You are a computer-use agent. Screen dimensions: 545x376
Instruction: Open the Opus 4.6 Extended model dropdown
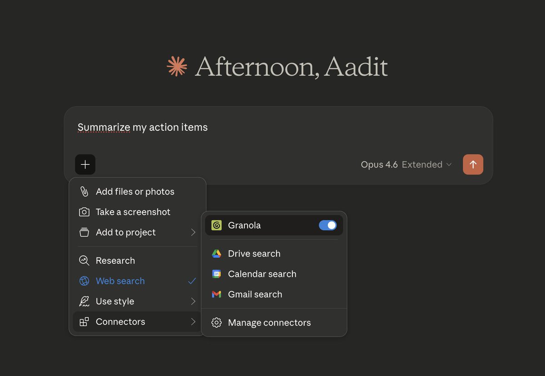click(406, 164)
